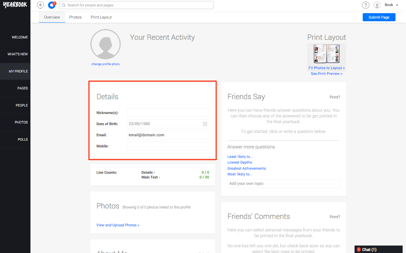Switch to the Photos tab
The image size is (406, 253).
[x=75, y=17]
